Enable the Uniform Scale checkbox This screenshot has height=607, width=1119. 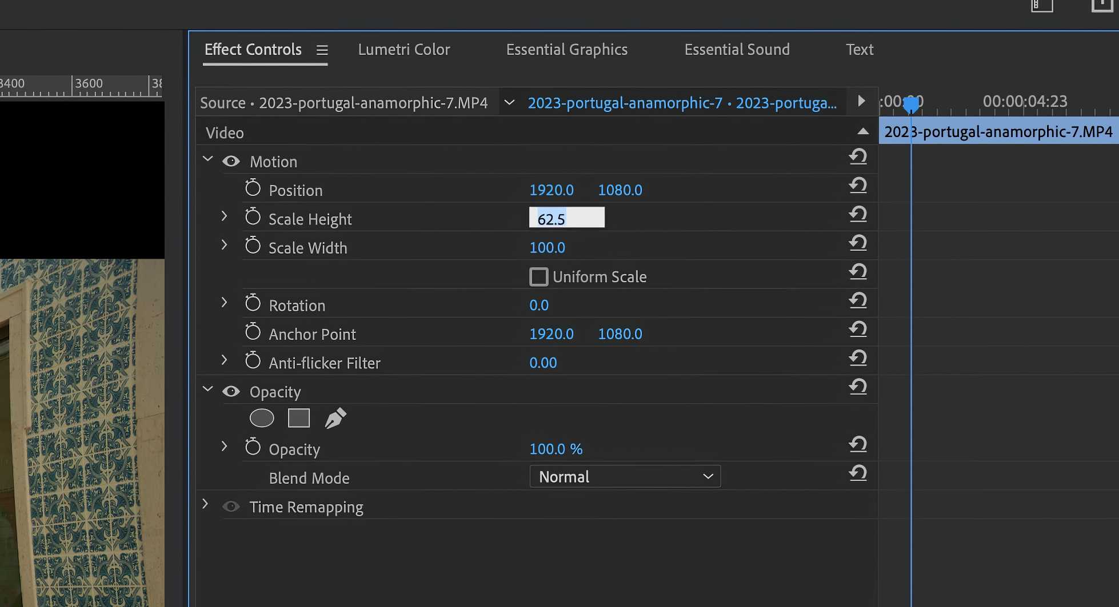(538, 276)
